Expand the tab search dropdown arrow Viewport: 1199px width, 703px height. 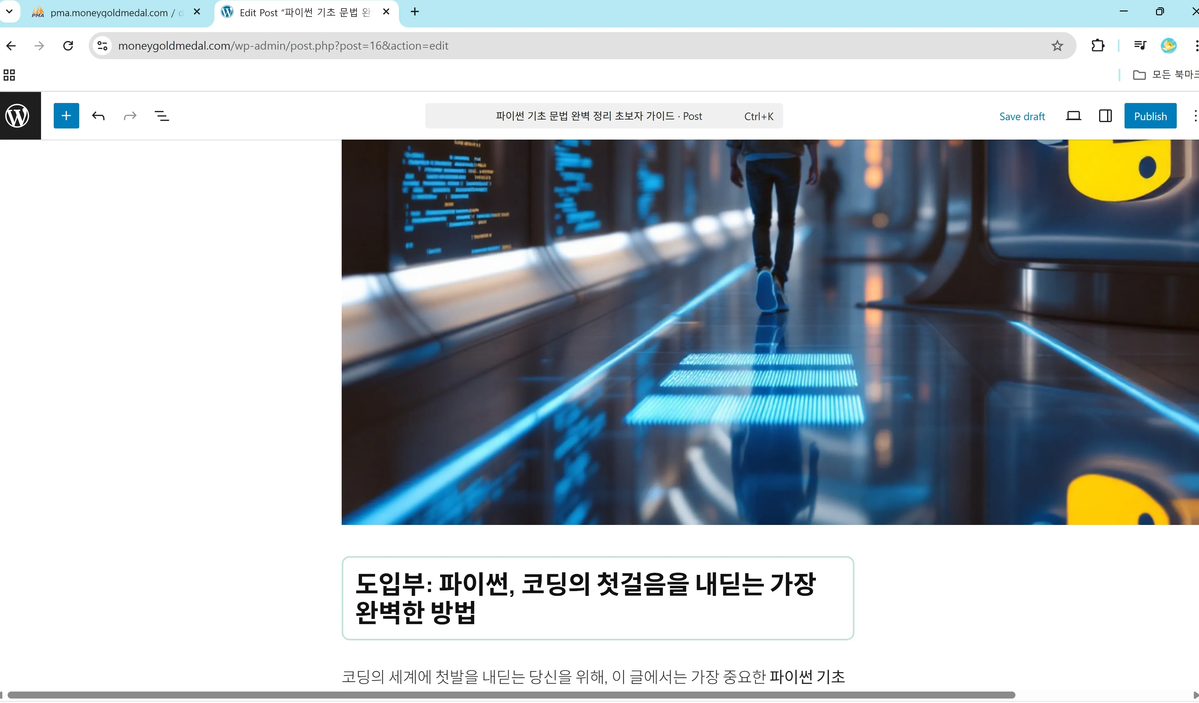coord(9,11)
